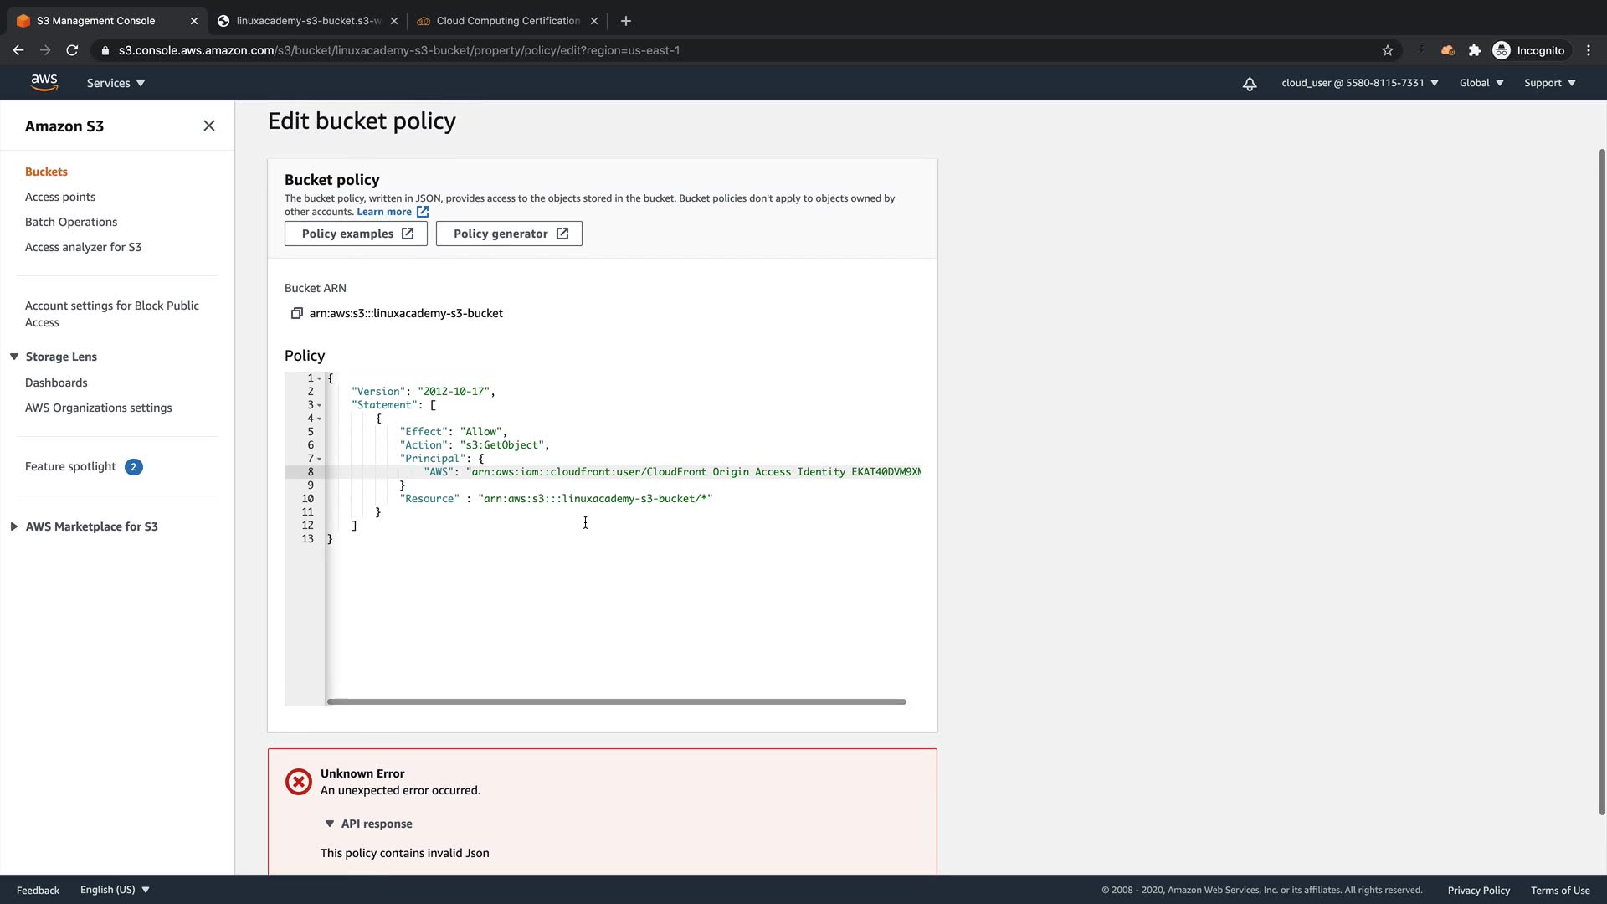This screenshot has height=904, width=1607.
Task: Open browser extensions puzzle icon
Action: pos(1474,50)
